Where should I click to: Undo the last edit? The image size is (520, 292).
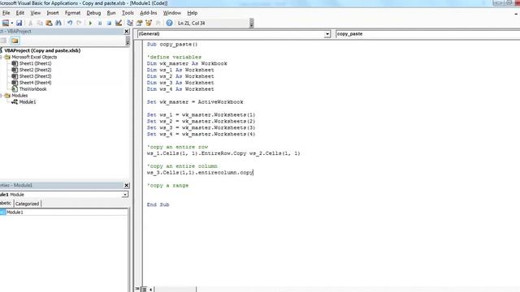pyautogui.click(x=70, y=24)
